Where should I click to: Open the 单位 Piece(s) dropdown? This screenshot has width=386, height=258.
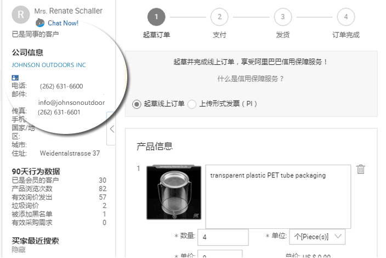[317, 237]
